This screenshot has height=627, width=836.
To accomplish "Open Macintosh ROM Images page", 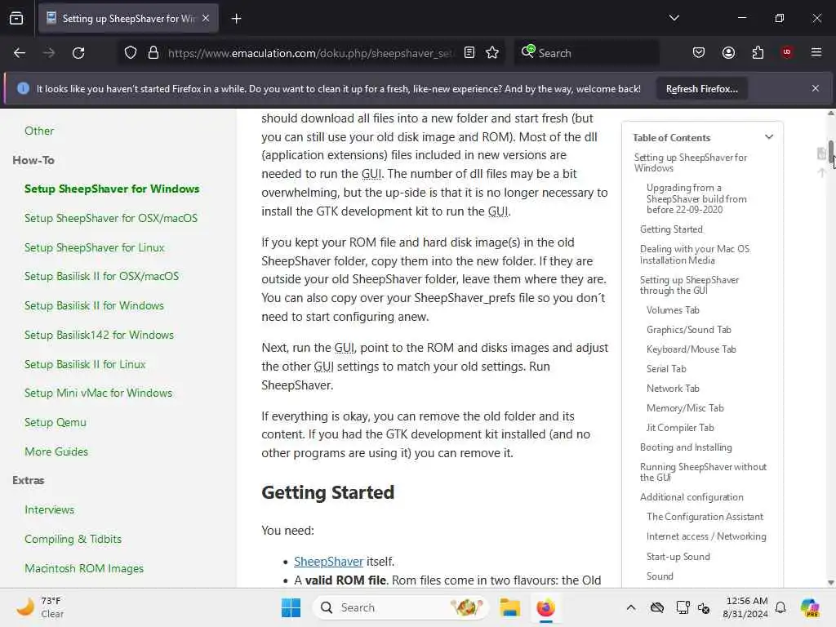I will 84,568.
